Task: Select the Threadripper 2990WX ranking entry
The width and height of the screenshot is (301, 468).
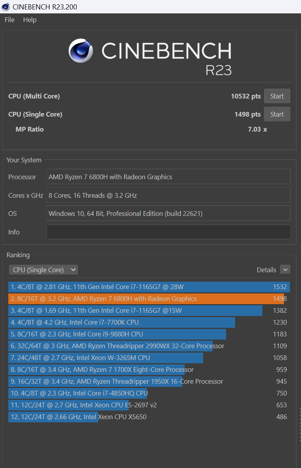Action: click(149, 346)
